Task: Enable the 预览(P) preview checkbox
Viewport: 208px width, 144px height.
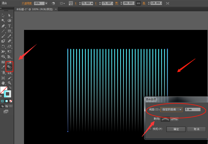Action: (x=150, y=129)
